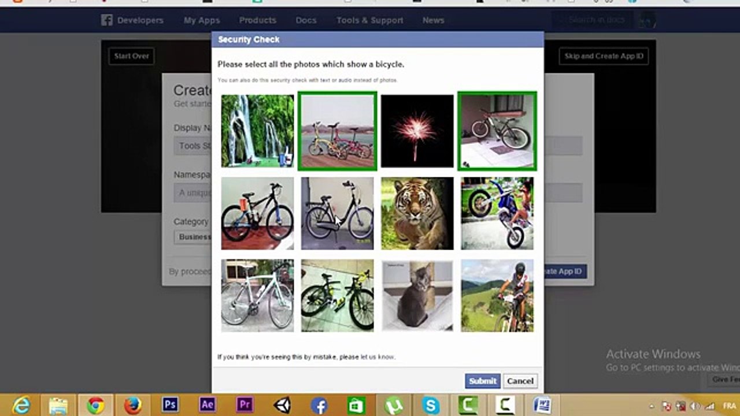Open Microsoft Word from taskbar

(x=542, y=406)
